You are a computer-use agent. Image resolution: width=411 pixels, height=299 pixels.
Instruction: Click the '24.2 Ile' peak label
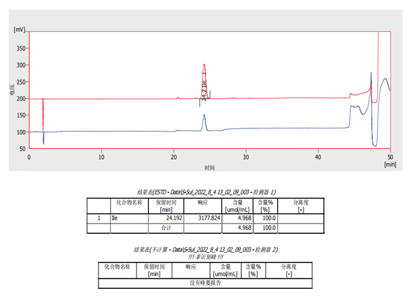point(204,91)
